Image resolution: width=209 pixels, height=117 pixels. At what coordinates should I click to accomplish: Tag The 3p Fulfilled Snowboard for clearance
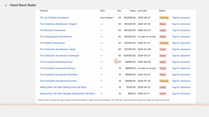(x=181, y=18)
